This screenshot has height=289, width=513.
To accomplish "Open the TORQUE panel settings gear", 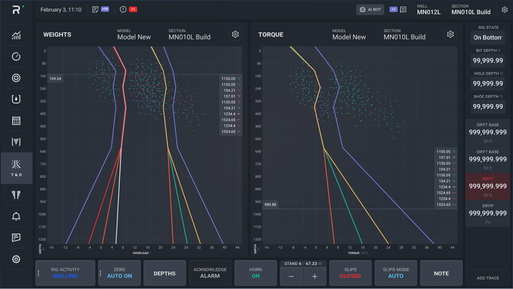I will (x=450, y=35).
